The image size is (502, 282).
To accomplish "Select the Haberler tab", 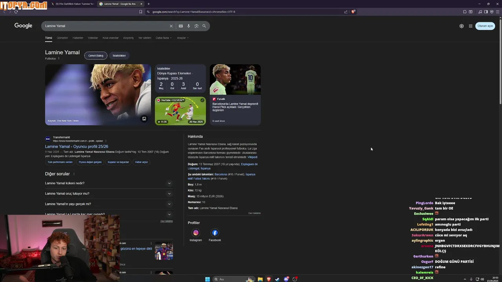I will (x=78, y=38).
